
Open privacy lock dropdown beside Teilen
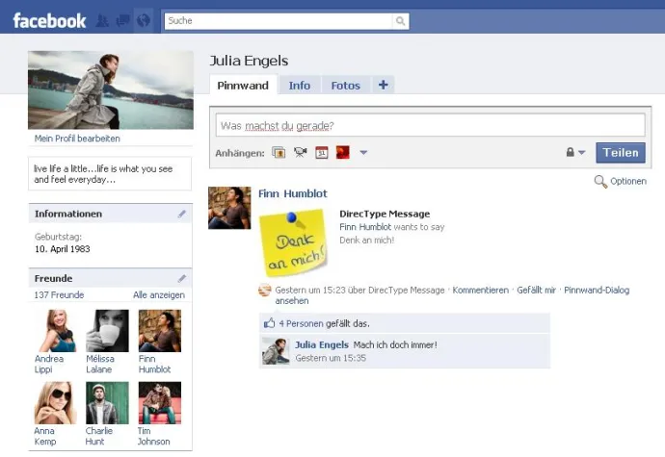coord(575,152)
